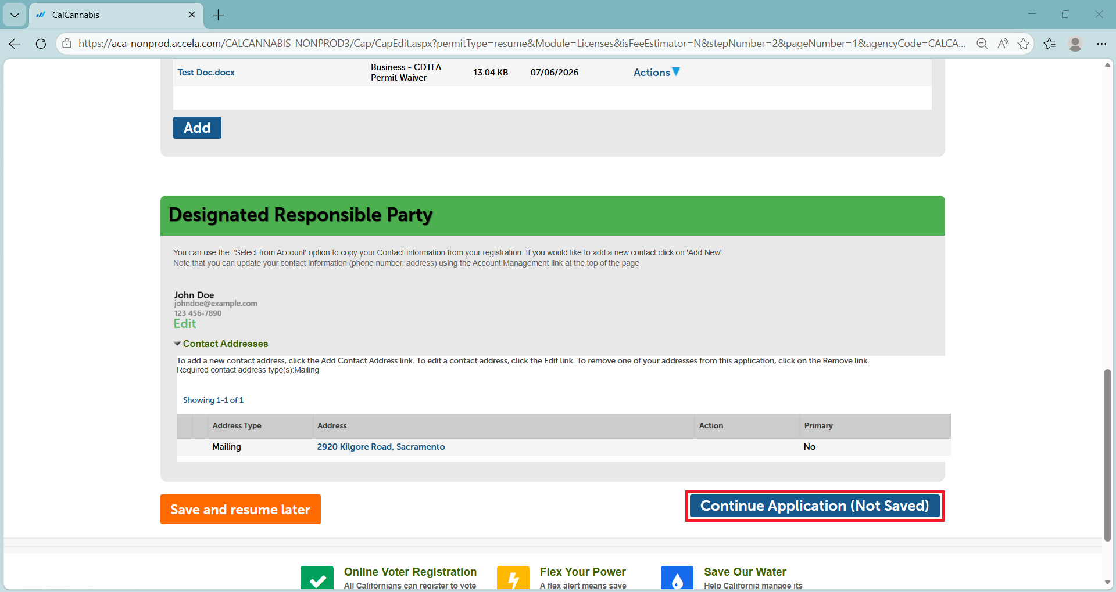Click the John Doe contact name

point(194,295)
